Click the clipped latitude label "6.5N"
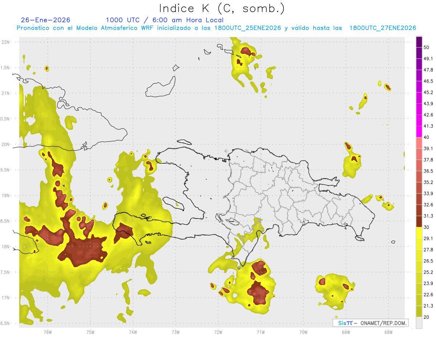436x337 pixels. click(5, 323)
